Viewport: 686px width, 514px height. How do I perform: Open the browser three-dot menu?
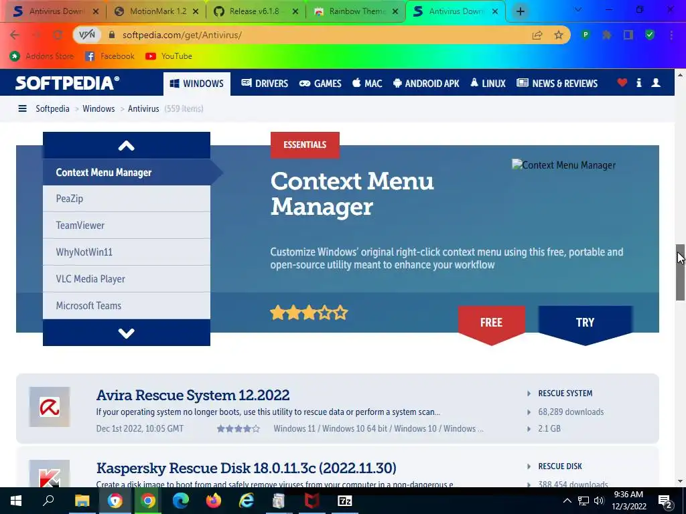point(671,35)
